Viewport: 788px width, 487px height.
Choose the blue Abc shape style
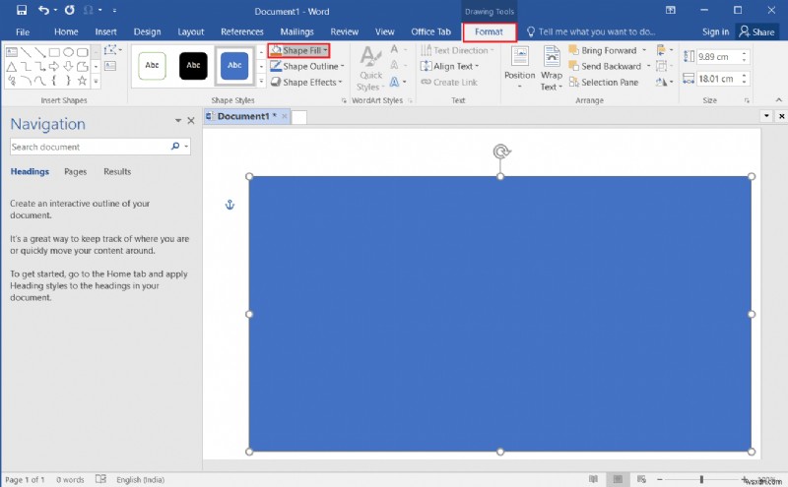[234, 66]
